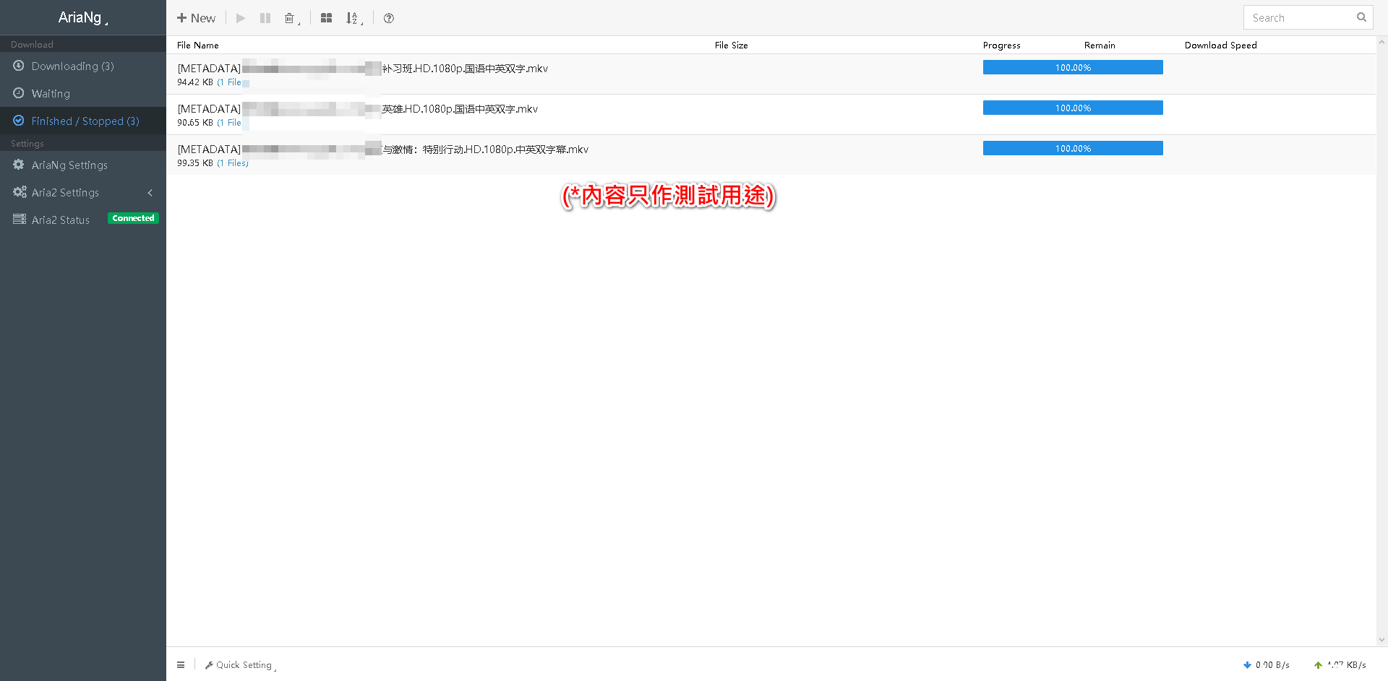The image size is (1388, 681).
Task: Click inside the Search input field
Action: pyautogui.click(x=1298, y=18)
